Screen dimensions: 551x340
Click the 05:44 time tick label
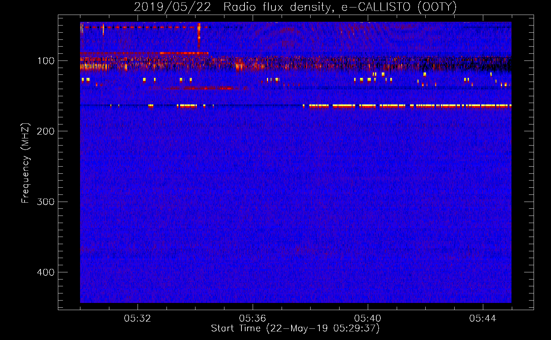(483, 319)
